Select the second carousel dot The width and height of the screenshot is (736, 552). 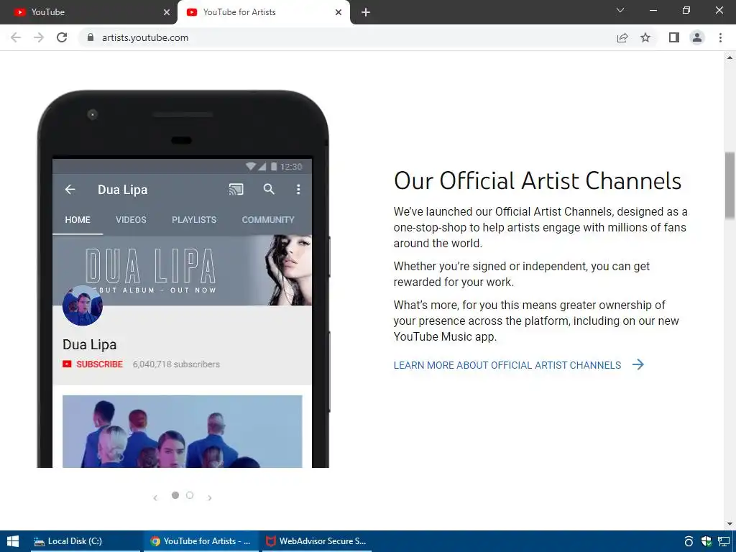190,495
